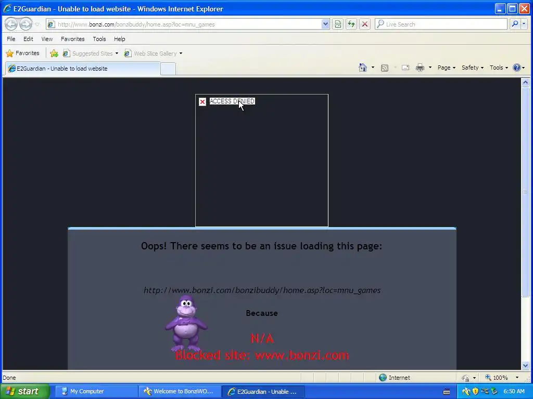The image size is (533, 399).
Task: Open the Tools command bar menu
Action: click(x=499, y=68)
